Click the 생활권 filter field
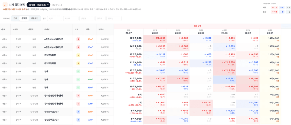The height and width of the screenshot is (125, 291). 87,18
